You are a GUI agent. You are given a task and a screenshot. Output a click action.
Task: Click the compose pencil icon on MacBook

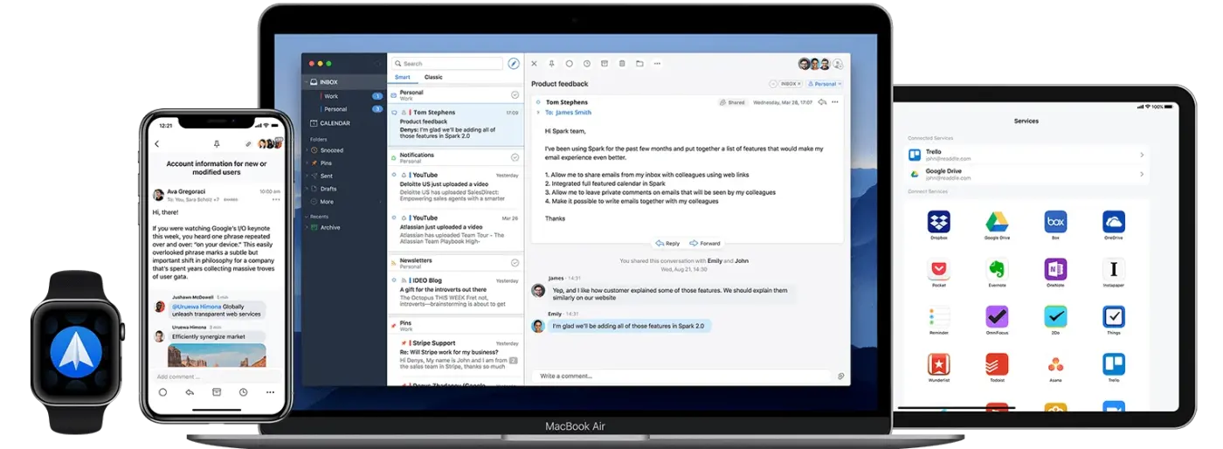coord(514,64)
